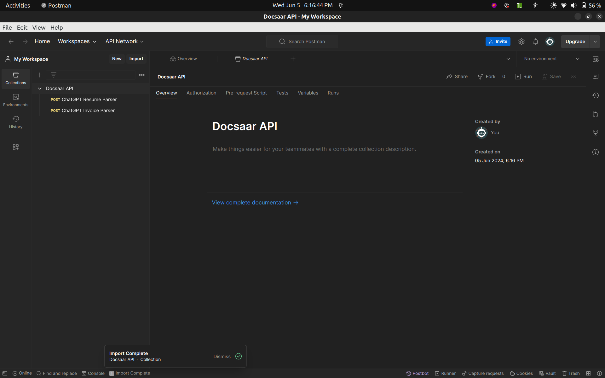This screenshot has width=605, height=378.
Task: Switch to the Overview workspace tab
Action: tap(183, 59)
